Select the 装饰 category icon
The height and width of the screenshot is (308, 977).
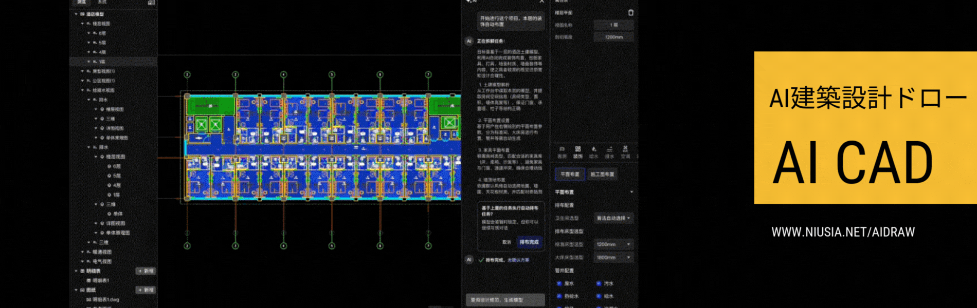tap(578, 152)
